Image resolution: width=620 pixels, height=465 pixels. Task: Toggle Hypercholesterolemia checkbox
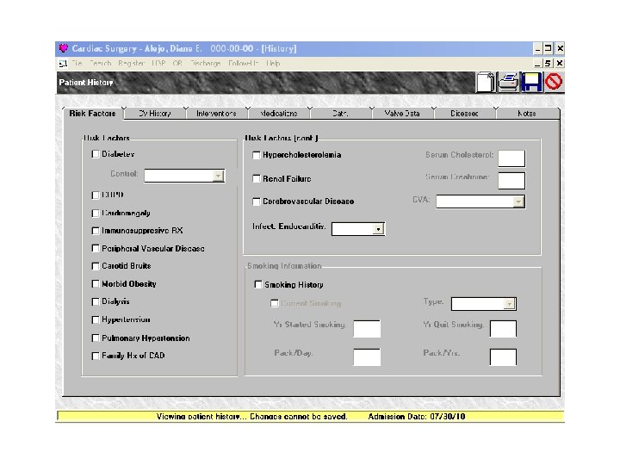click(x=257, y=155)
